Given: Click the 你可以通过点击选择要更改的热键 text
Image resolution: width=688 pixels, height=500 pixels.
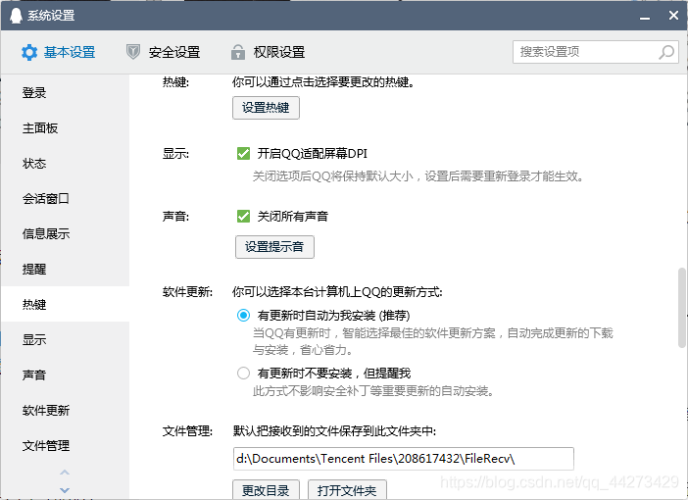Looking at the screenshot, I should 323,82.
